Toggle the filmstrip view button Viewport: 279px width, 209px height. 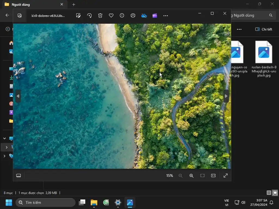(19, 176)
